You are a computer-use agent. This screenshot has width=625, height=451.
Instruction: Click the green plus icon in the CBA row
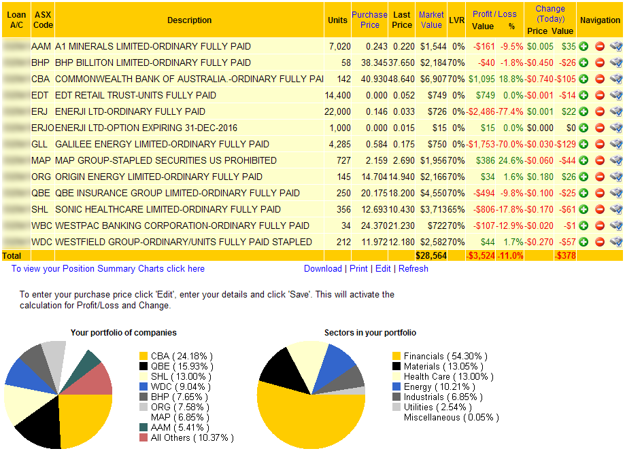pos(584,79)
